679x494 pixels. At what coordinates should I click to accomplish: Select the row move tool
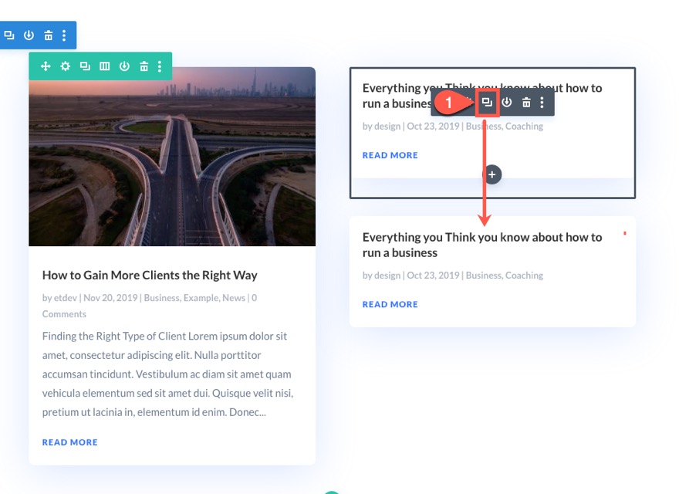click(x=46, y=66)
